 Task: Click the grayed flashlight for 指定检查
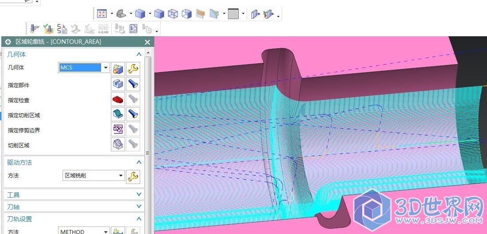tap(133, 99)
